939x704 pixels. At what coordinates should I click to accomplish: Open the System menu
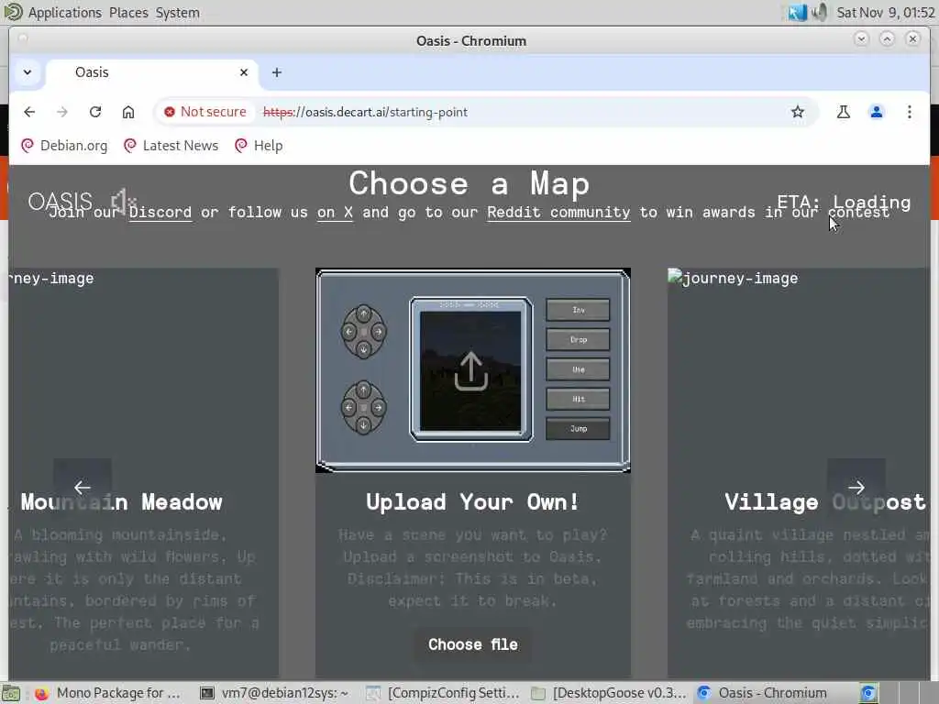(x=178, y=13)
